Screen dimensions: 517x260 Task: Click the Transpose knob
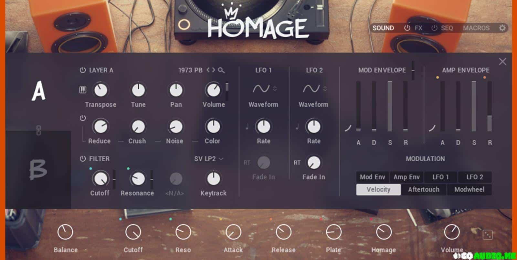click(100, 90)
